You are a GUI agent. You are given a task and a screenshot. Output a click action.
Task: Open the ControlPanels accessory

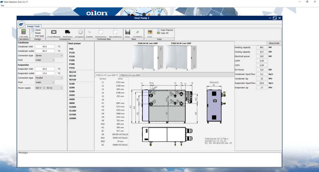(x=54, y=32)
